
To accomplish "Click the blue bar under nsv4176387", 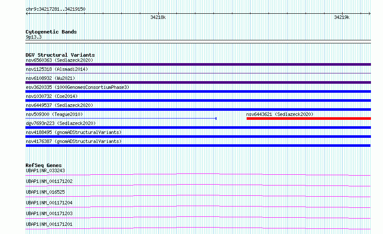I will point(198,146).
